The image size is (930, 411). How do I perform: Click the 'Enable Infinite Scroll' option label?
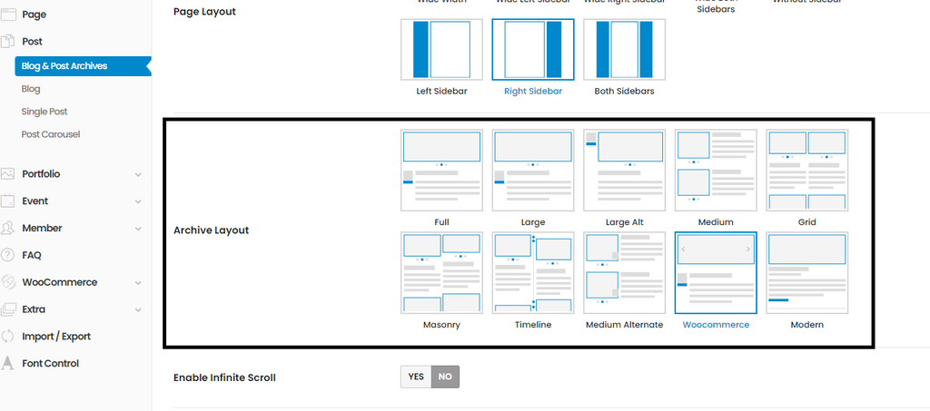click(x=224, y=377)
